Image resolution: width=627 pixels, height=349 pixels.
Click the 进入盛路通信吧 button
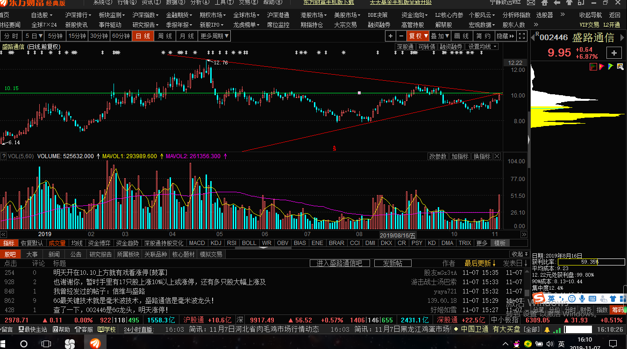click(x=339, y=263)
